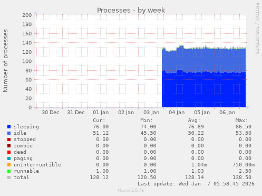Click the 'paging' legend label
The width and height of the screenshot is (262, 196).
(23, 158)
